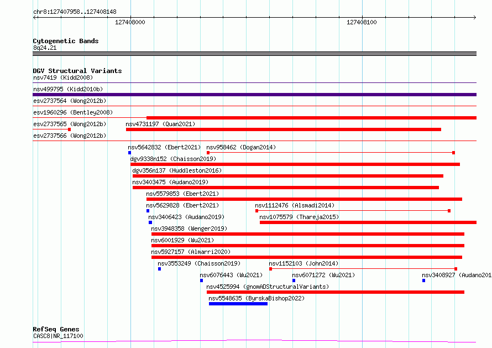Click the RefSeq Genes track title
492x348 pixels.
(56, 329)
